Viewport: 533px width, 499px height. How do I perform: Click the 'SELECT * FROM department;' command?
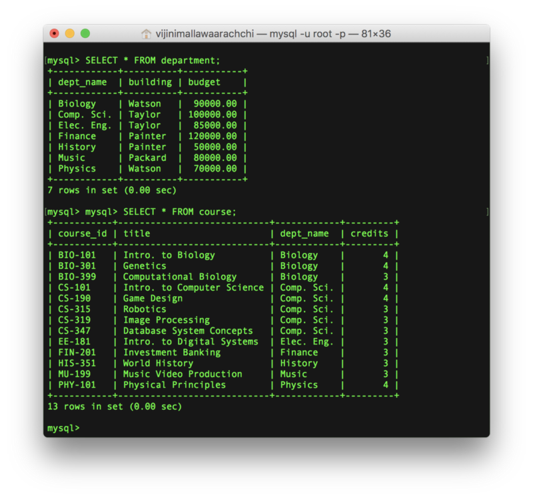(153, 61)
